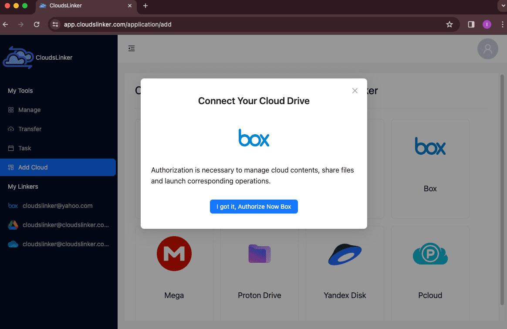Select the Mega cloud icon
This screenshot has height=329, width=507.
174,254
